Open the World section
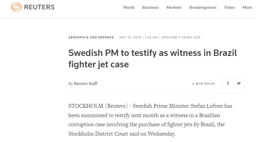Viewport: 256px width, 142px height. tap(129, 8)
